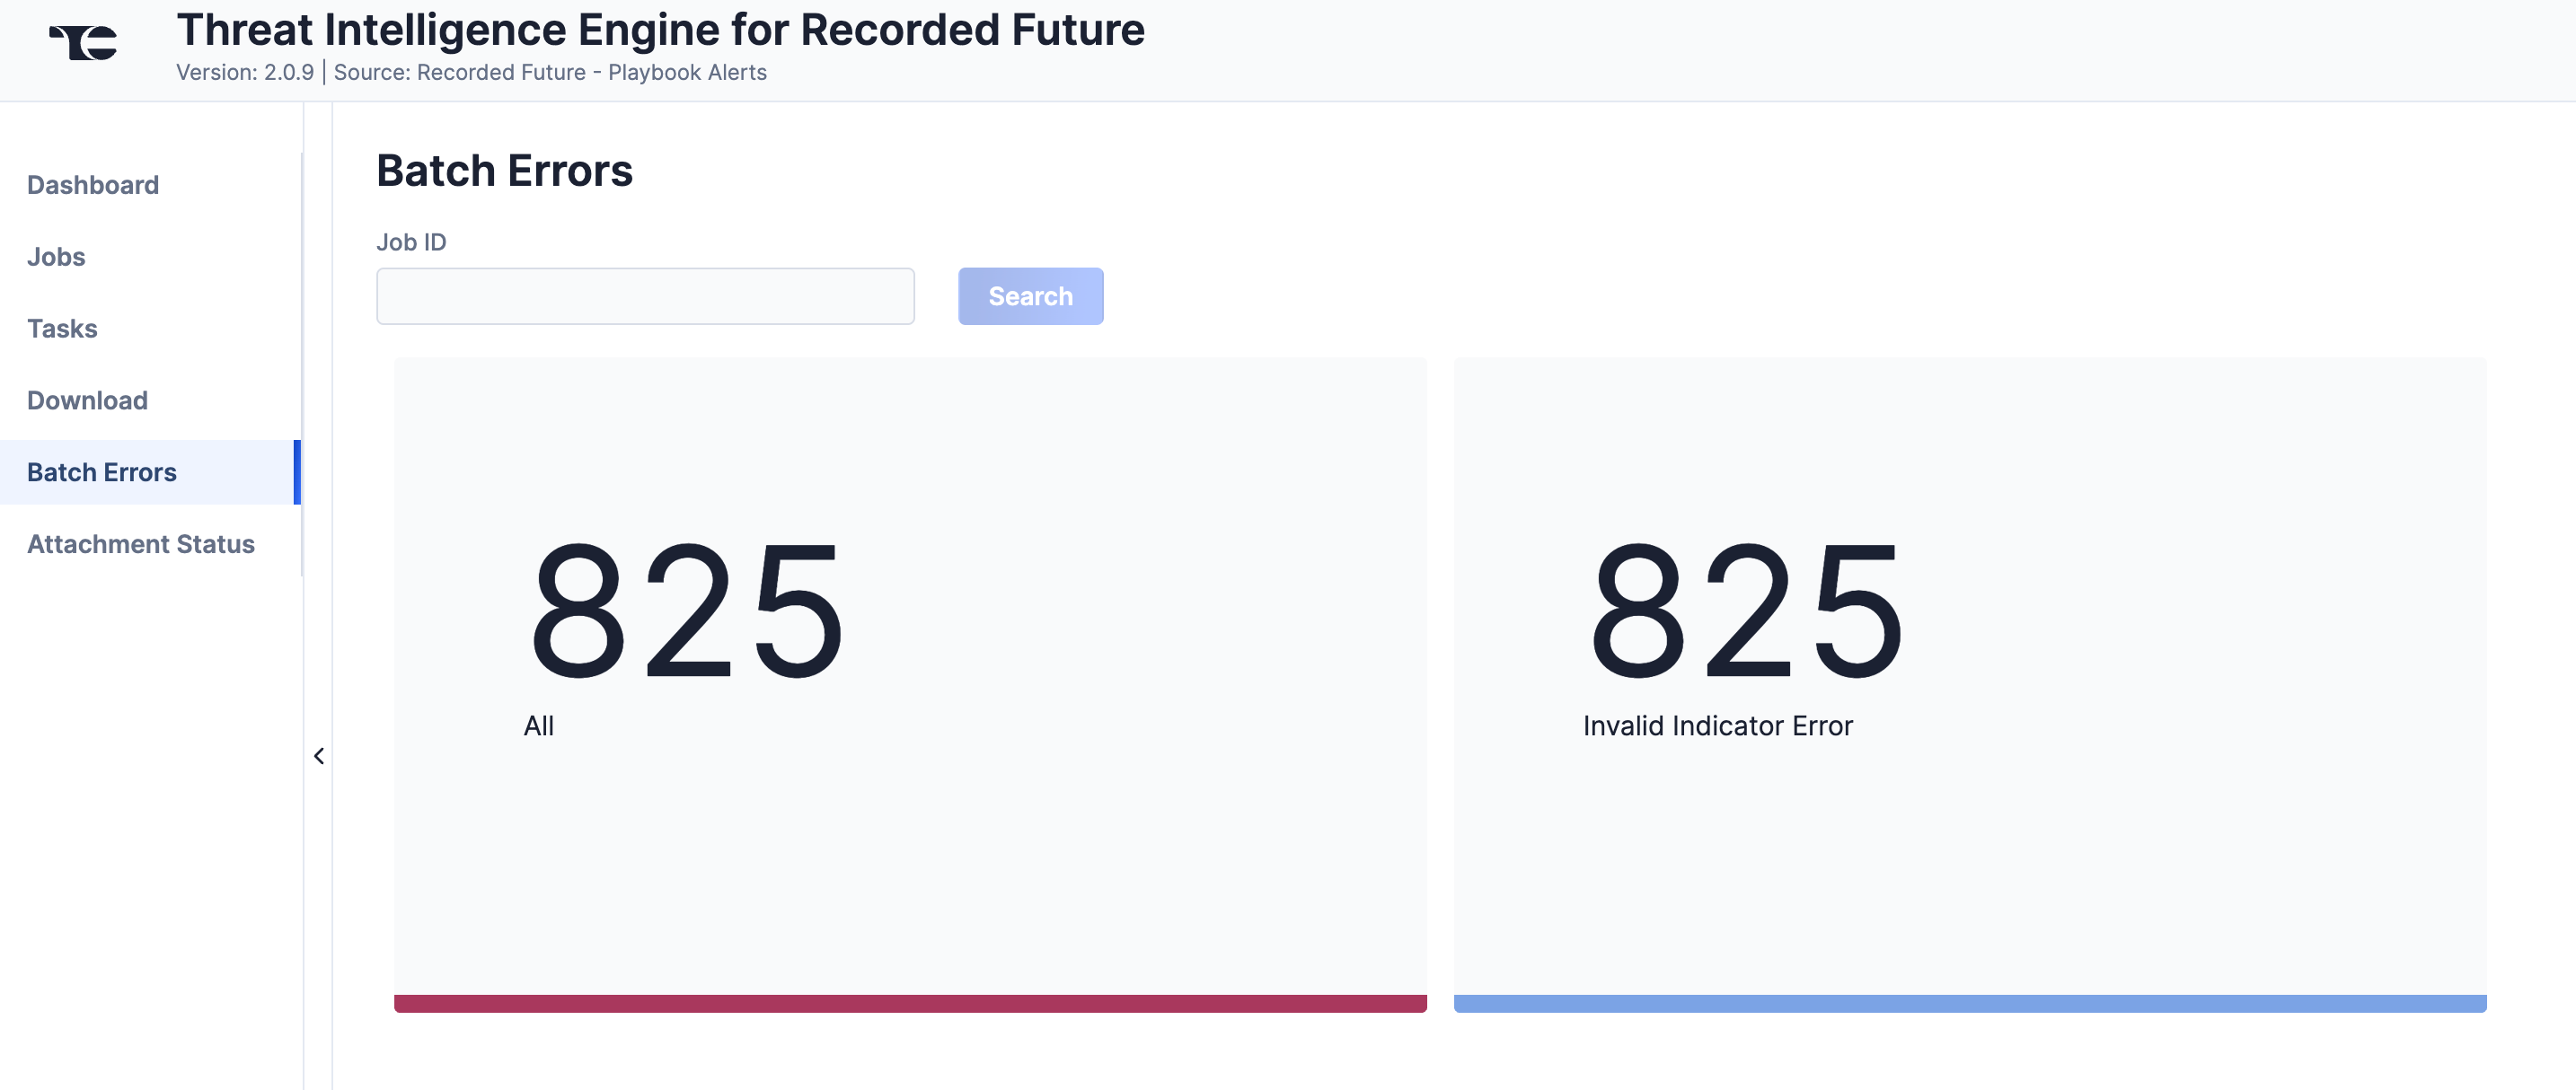Image resolution: width=2576 pixels, height=1090 pixels.
Task: Click the Batch Errors page heading
Action: pos(504,171)
